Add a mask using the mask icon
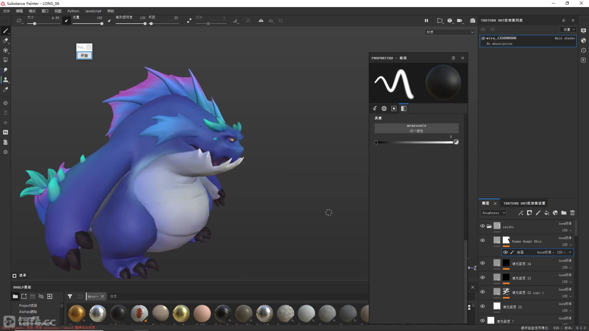 pos(529,213)
